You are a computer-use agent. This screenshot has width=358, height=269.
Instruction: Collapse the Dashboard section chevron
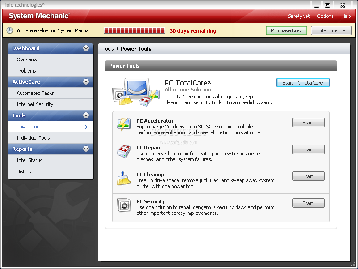coord(86,48)
